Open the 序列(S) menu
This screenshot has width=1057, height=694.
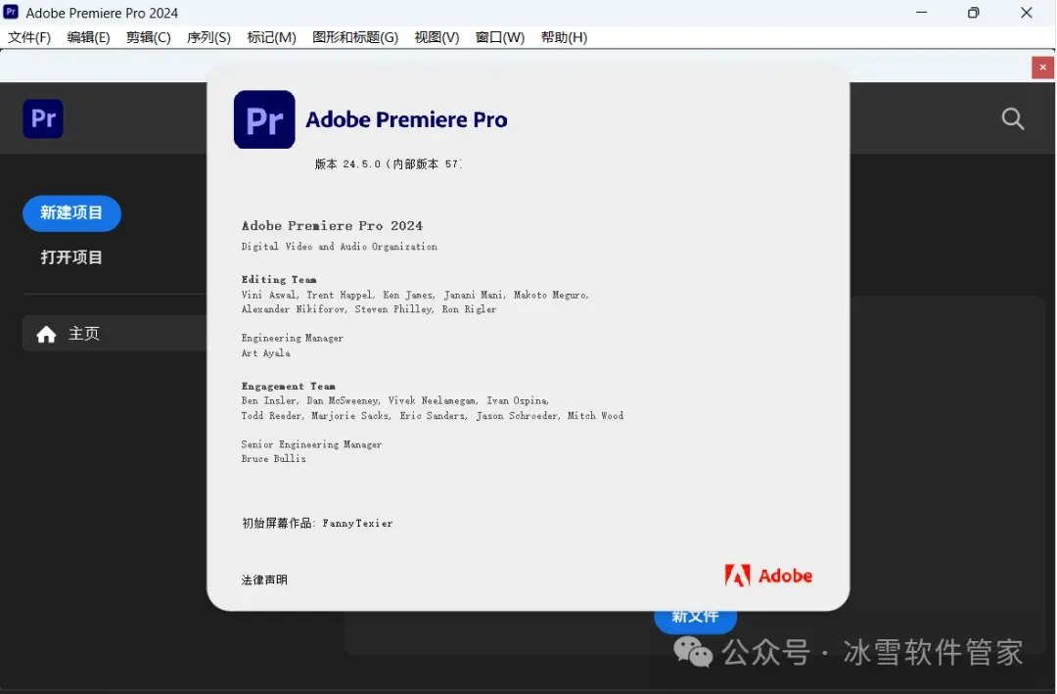click(x=208, y=37)
